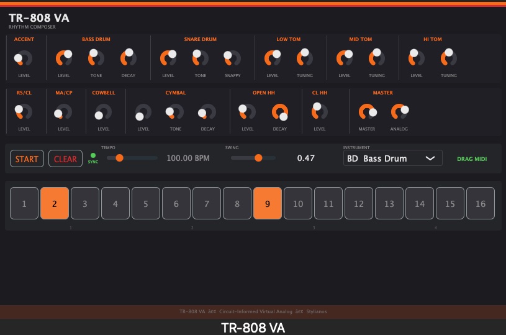Click the Hi Tom Tuning knob
The height and width of the screenshot is (335, 506).
(x=448, y=58)
